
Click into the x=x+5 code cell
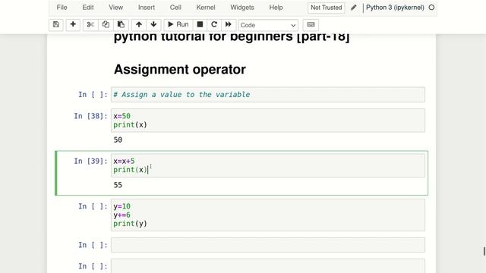268,165
